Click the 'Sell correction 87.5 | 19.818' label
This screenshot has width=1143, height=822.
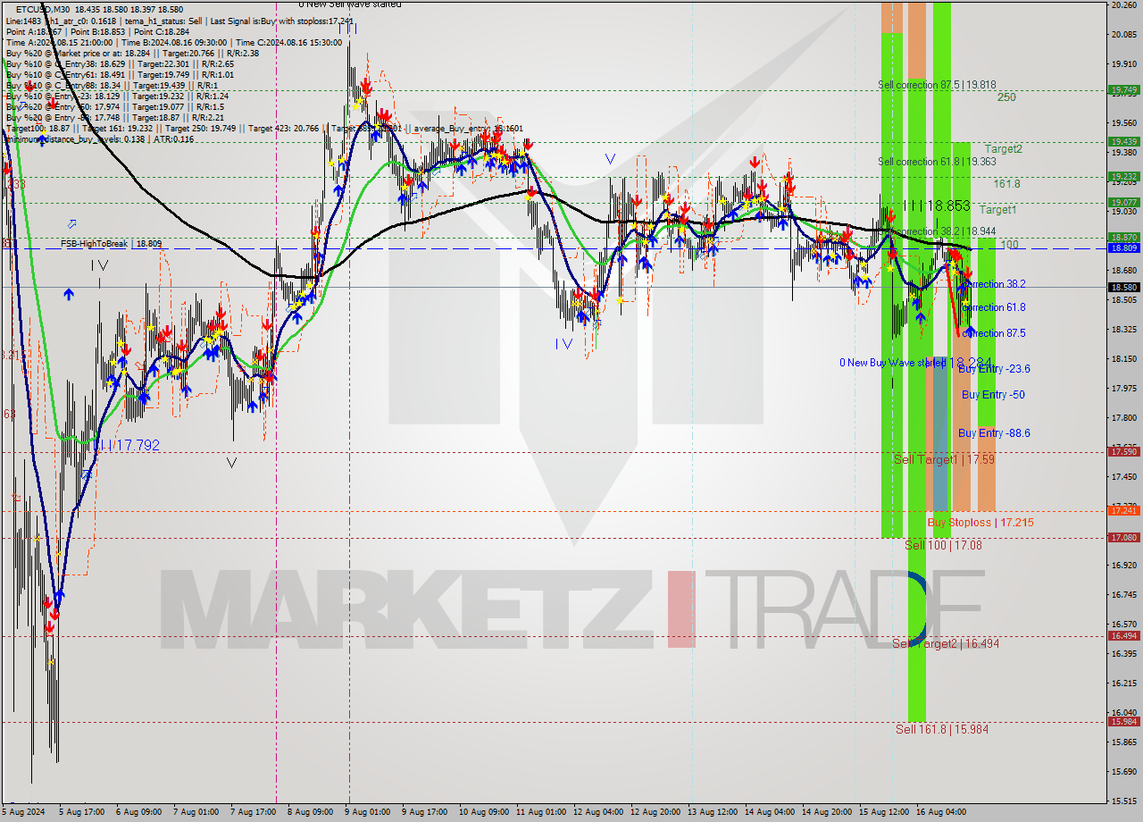937,85
